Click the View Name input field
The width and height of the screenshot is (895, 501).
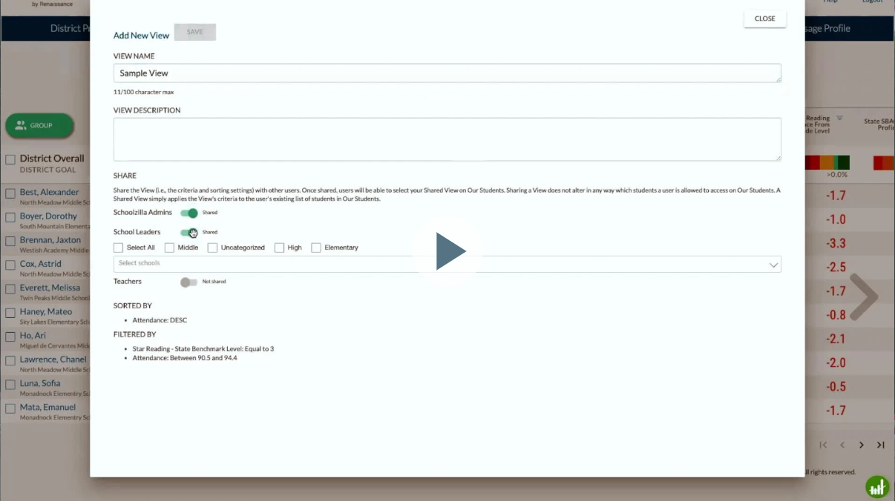[447, 73]
